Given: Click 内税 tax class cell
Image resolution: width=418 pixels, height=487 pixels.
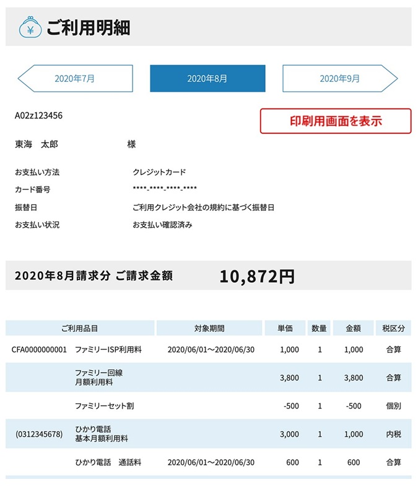Looking at the screenshot, I should (x=393, y=434).
